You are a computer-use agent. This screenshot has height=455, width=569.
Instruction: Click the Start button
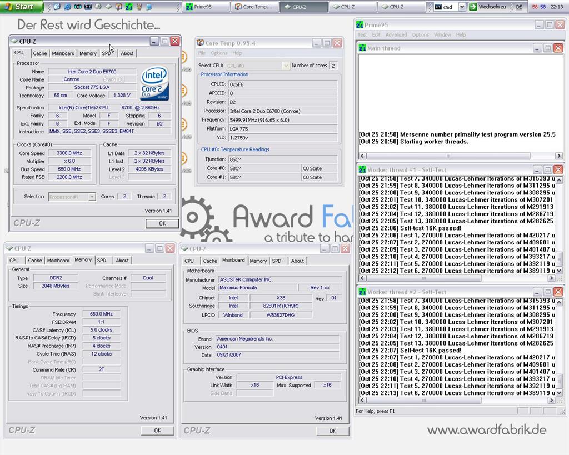pyautogui.click(x=18, y=7)
